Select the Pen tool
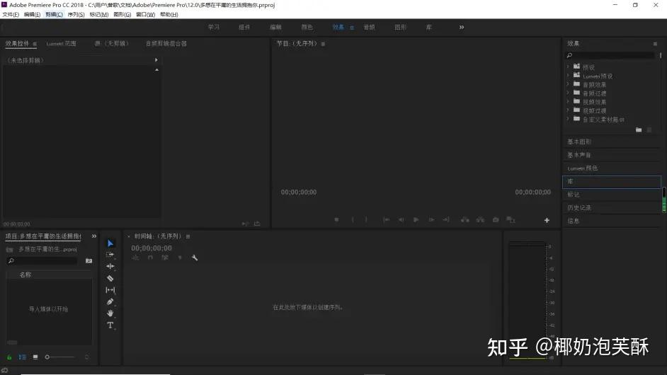Viewport: 667px width, 375px height. coord(110,301)
